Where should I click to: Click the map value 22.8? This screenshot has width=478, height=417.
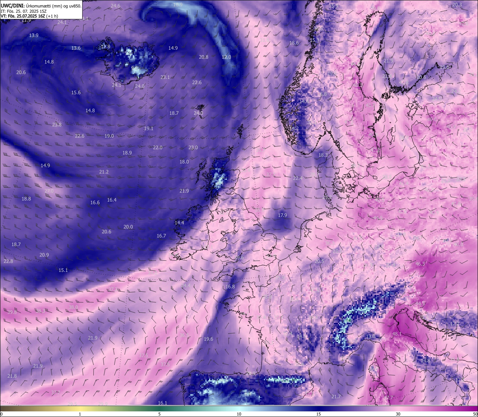(x=8, y=261)
